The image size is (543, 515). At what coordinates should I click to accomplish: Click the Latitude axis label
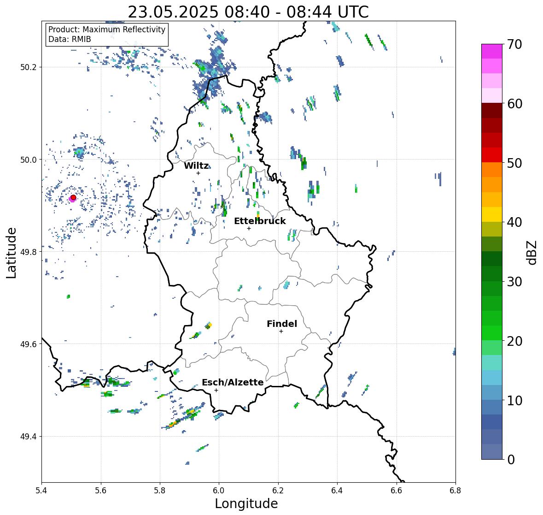coord(11,253)
